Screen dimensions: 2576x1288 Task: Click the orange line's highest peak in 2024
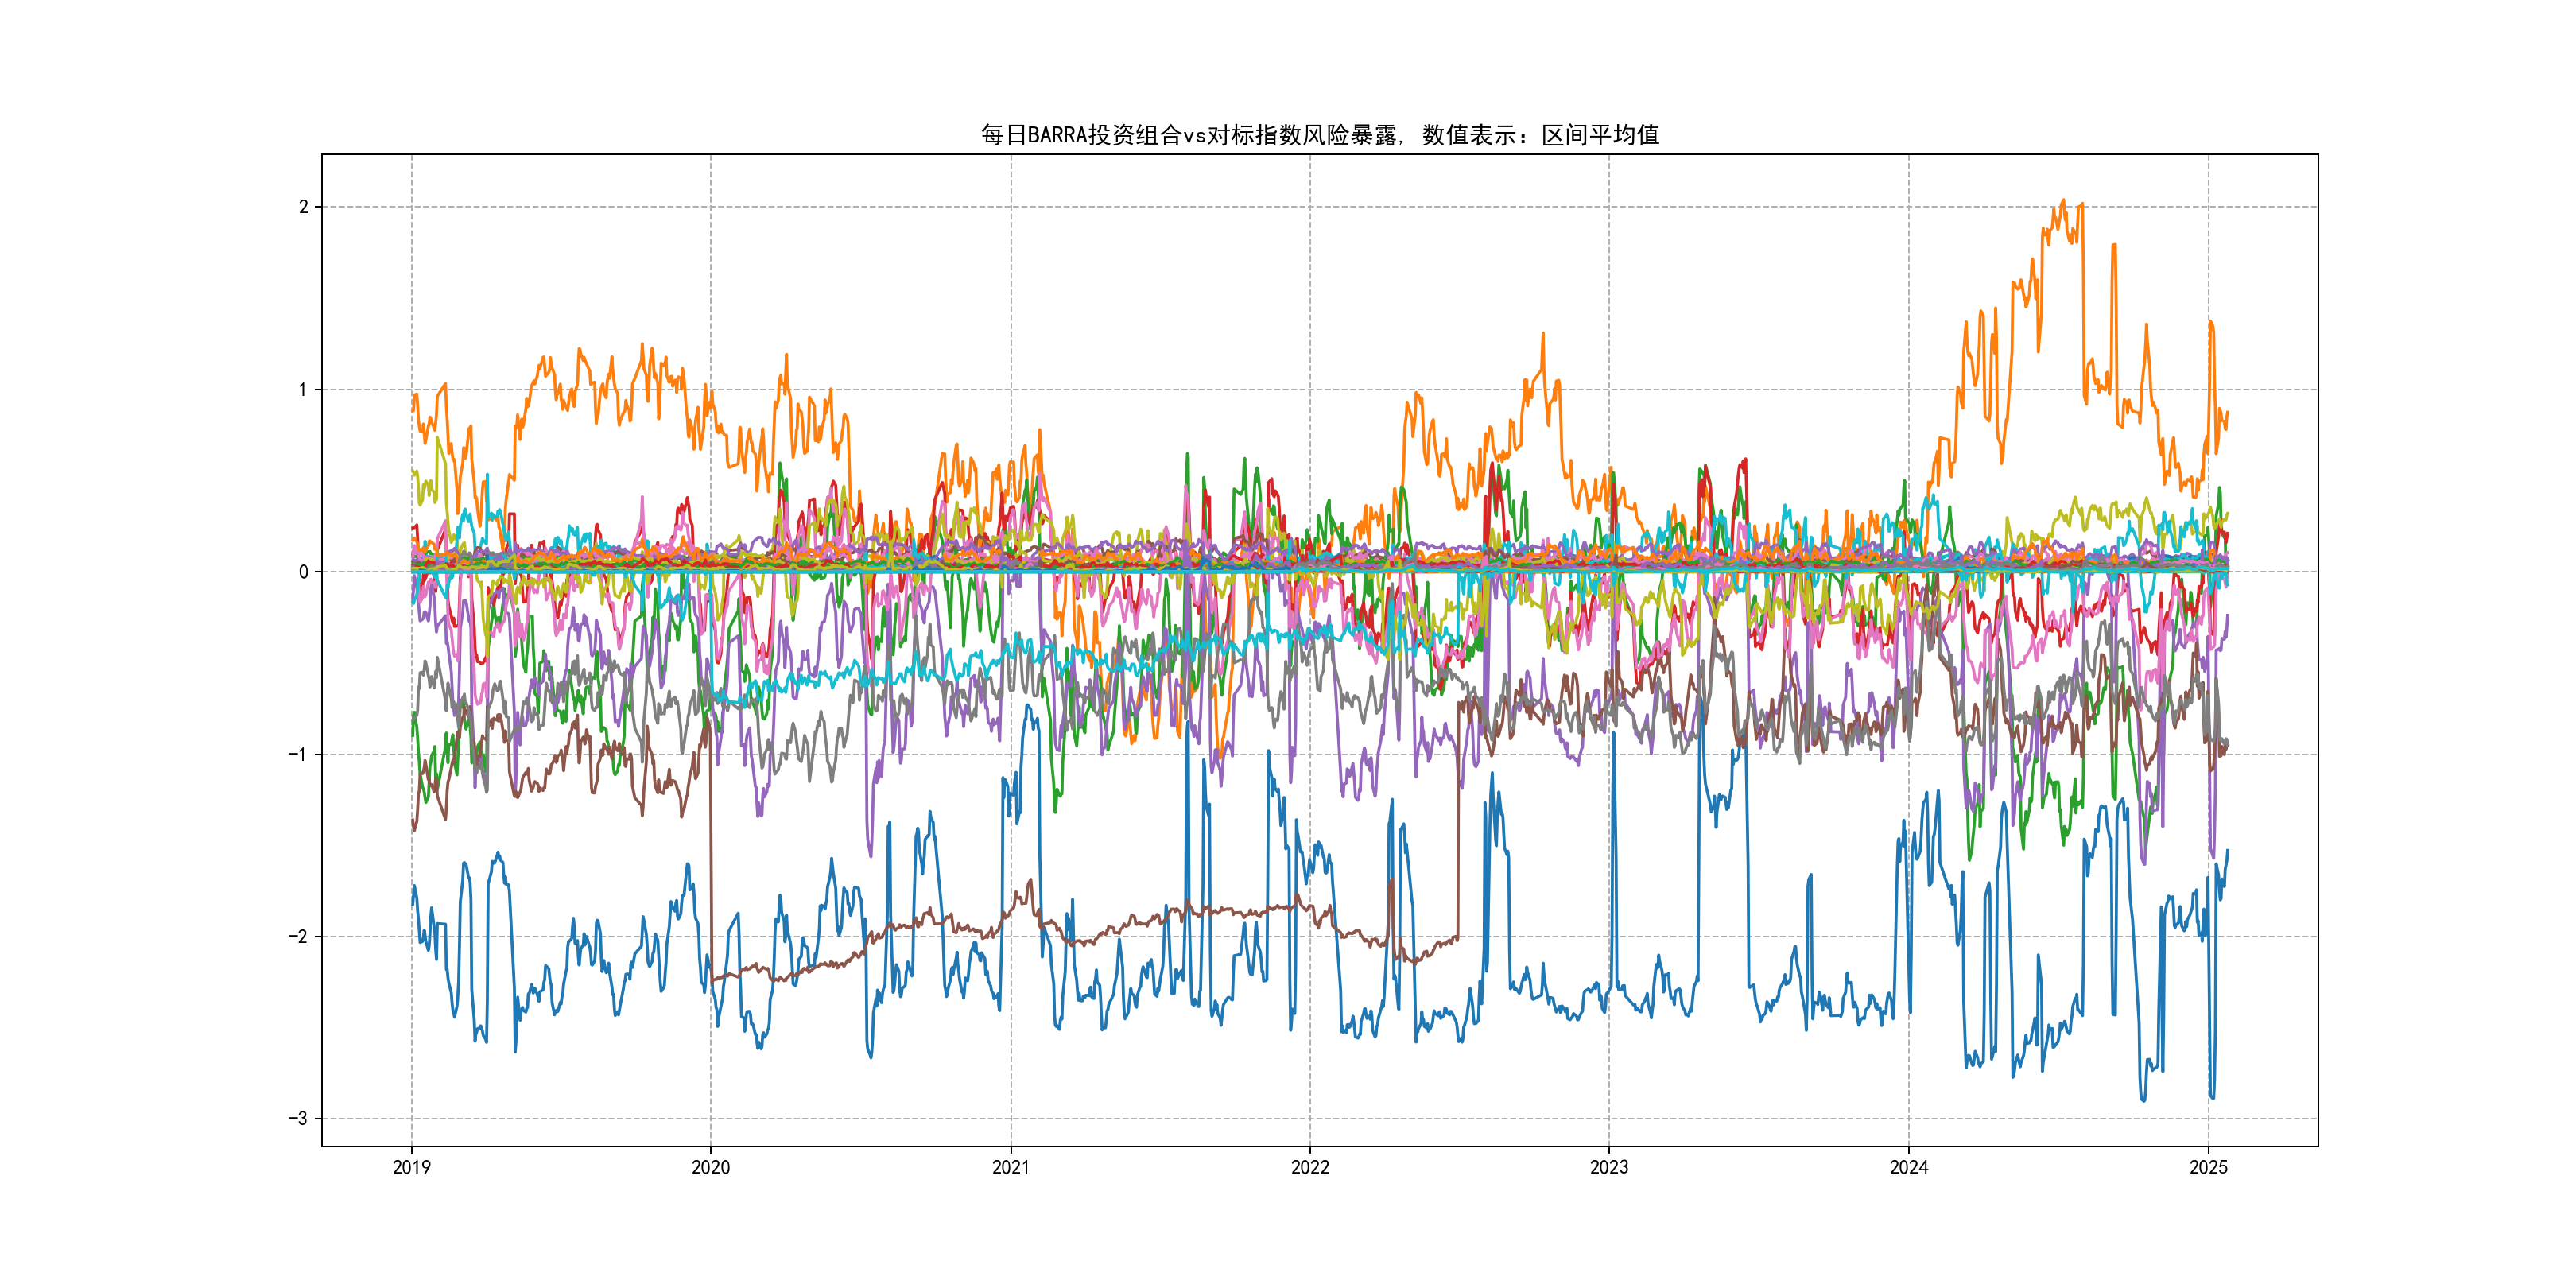click(x=2062, y=203)
